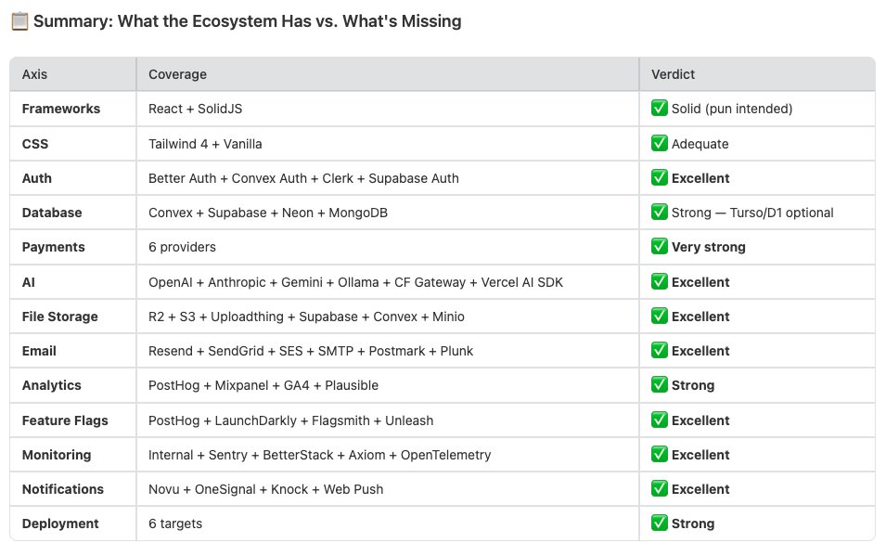This screenshot has height=556, width=886.
Task: Click the "OpenAI + Anthropic + Gemini" coverage text
Action: (x=236, y=282)
